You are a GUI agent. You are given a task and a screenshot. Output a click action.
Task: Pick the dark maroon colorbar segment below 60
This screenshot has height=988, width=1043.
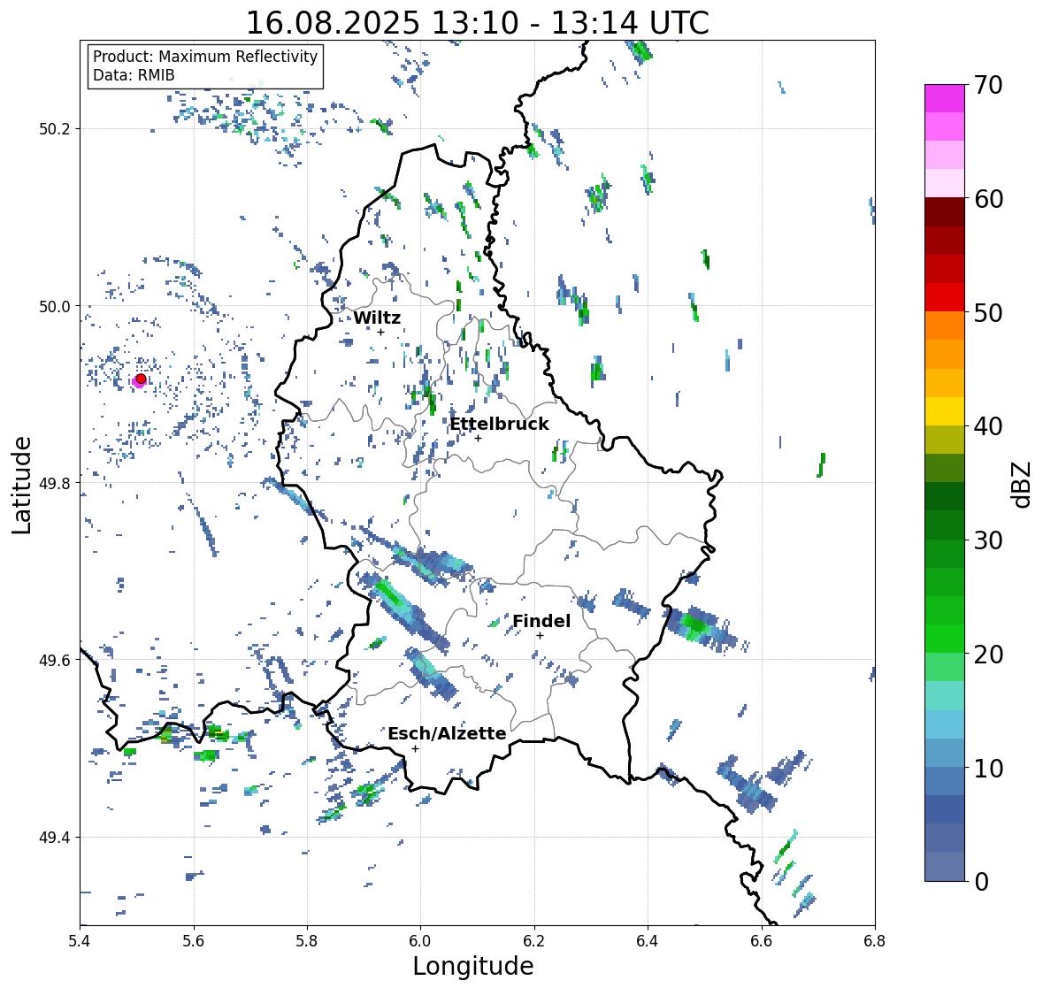[945, 212]
